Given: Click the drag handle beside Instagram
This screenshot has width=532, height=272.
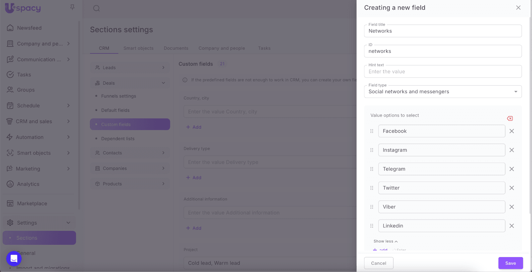Looking at the screenshot, I should tap(372, 150).
